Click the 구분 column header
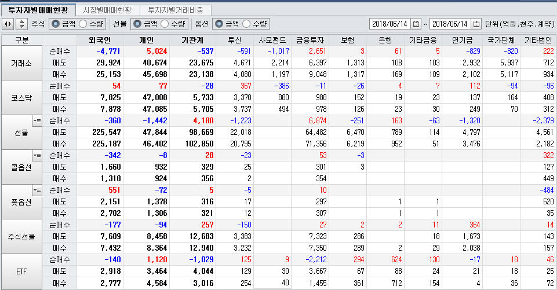557x290 pixels. point(21,40)
